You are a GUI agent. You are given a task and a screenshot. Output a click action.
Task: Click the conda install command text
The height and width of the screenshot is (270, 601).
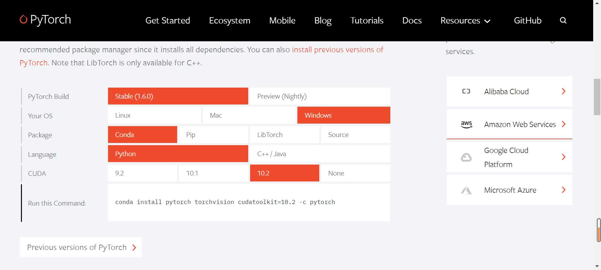[225, 202]
